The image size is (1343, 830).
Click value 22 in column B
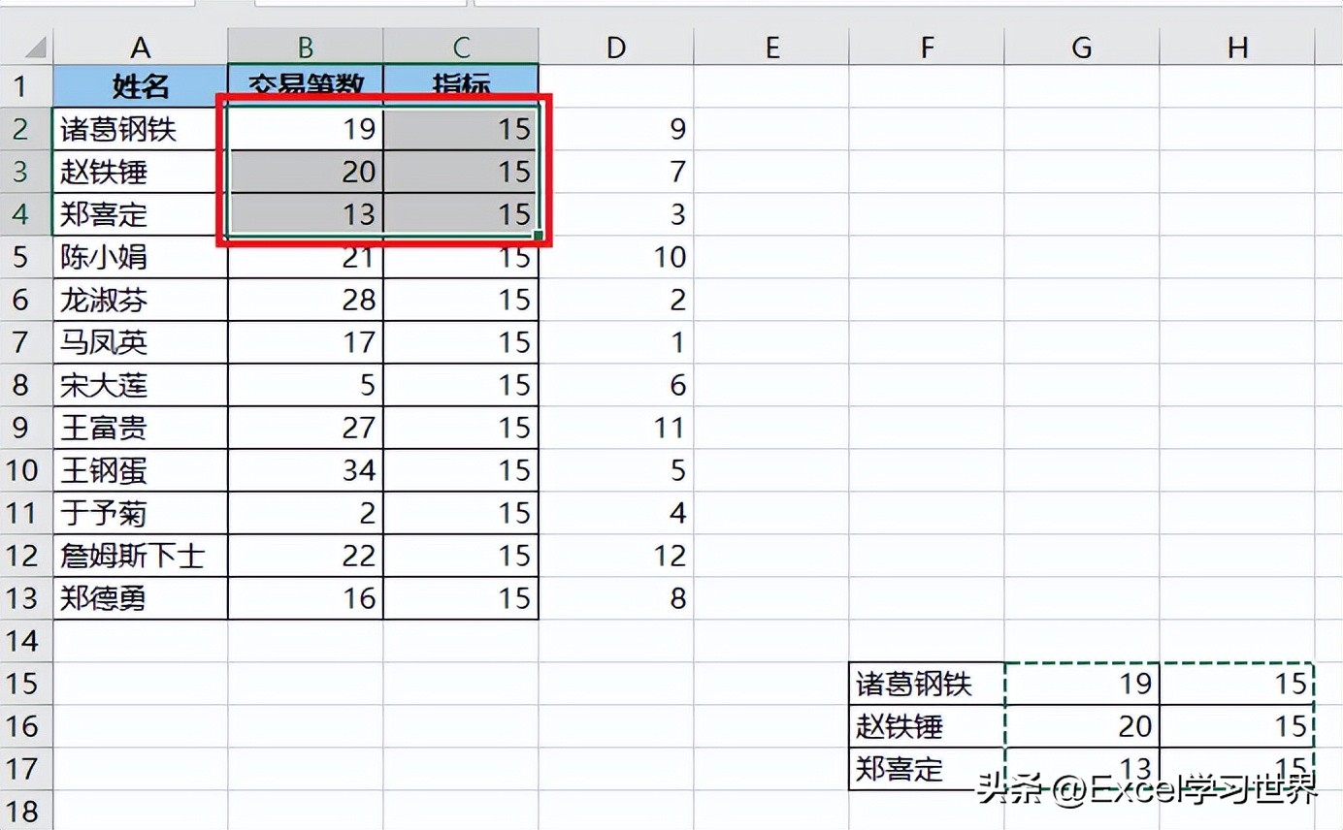pos(306,556)
